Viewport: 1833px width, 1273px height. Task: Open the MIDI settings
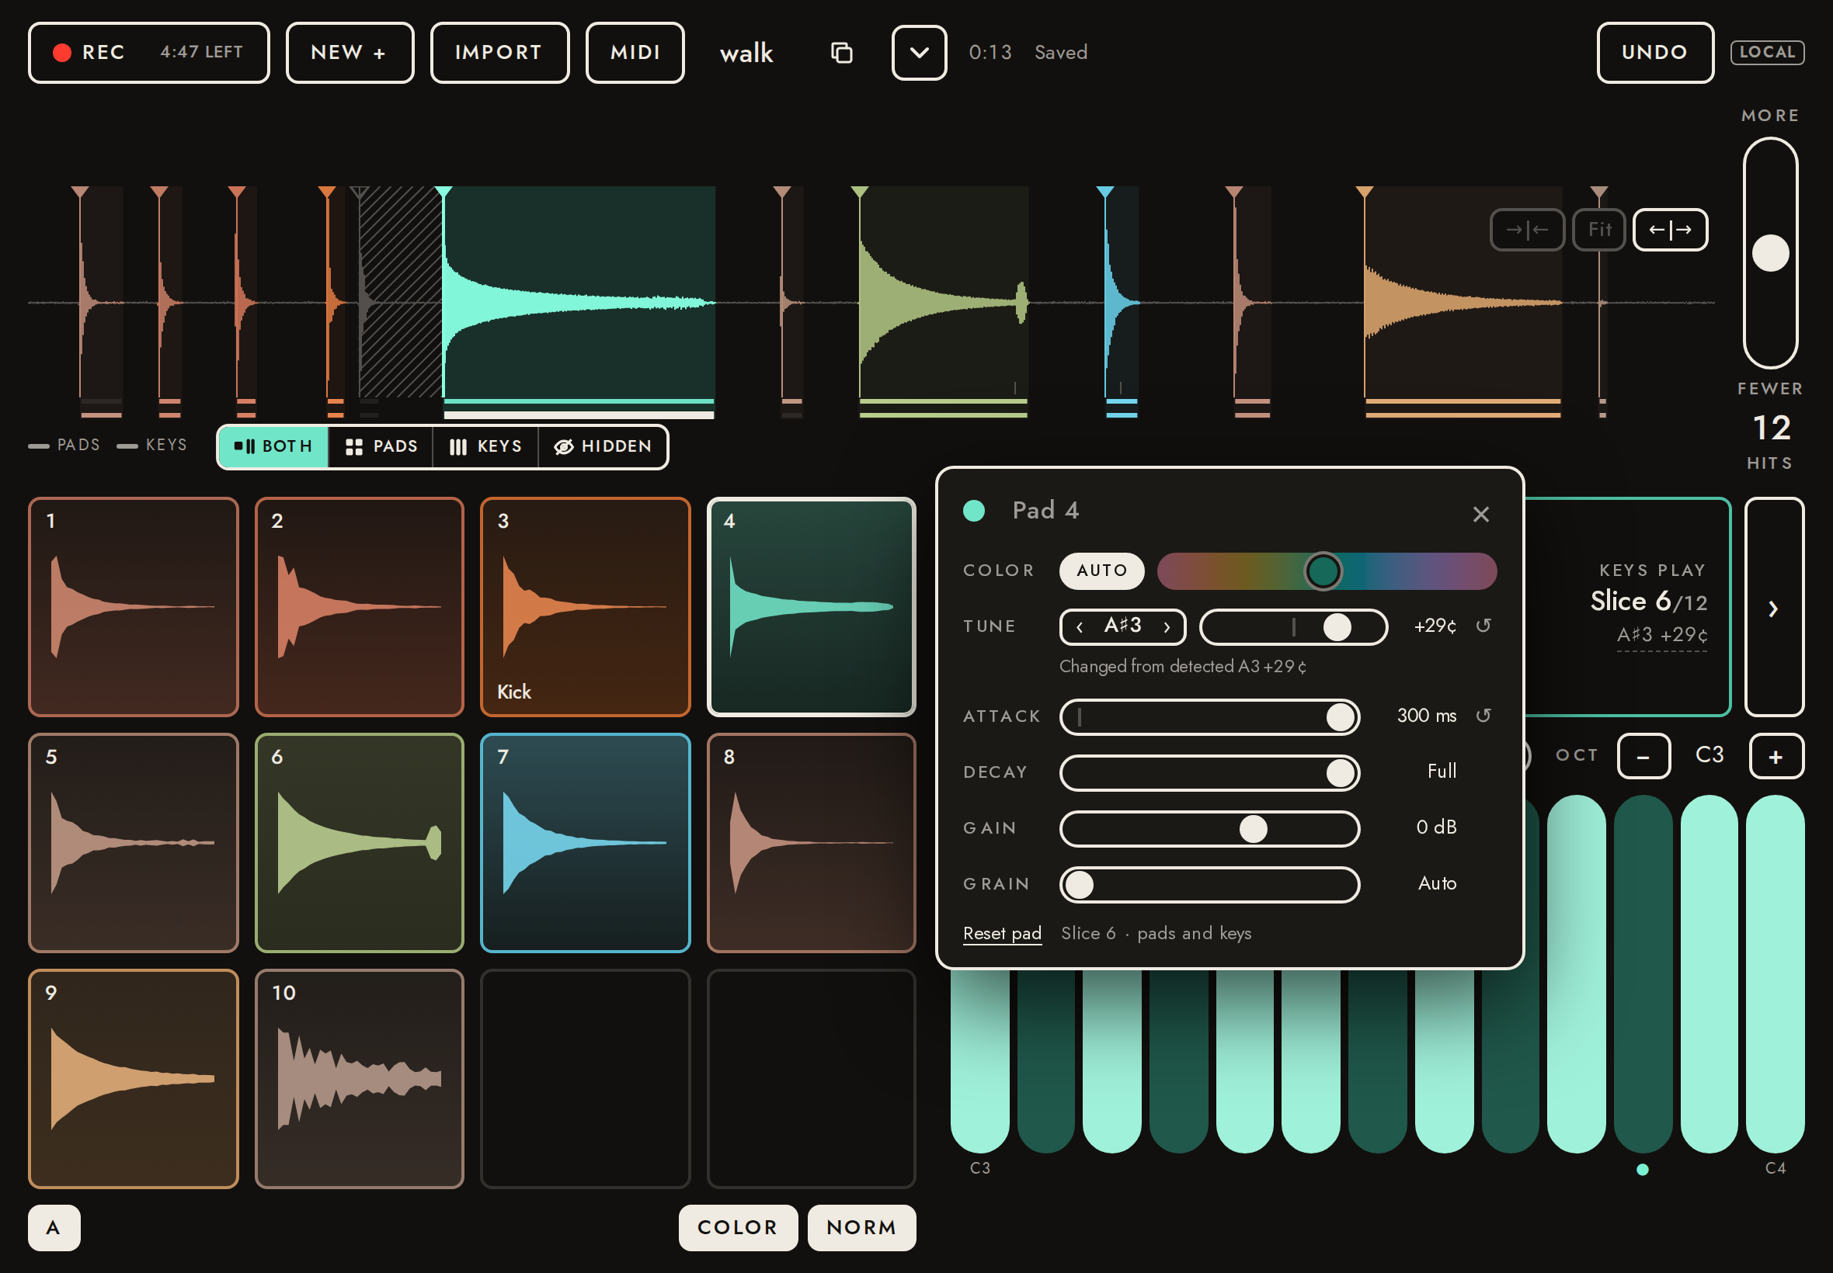pos(635,53)
